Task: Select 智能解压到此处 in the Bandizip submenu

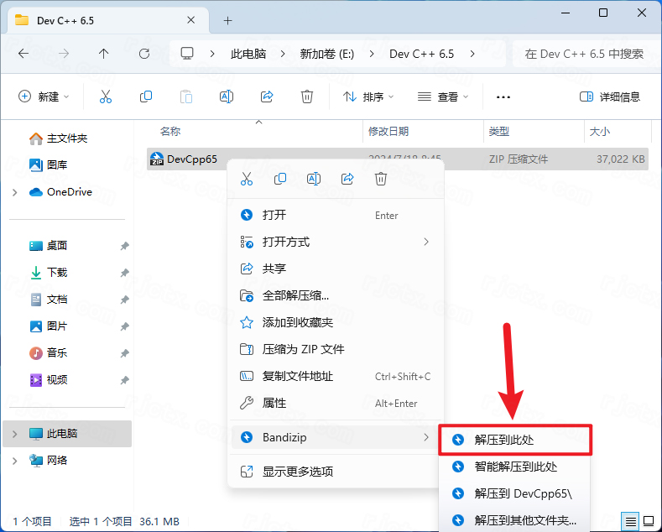Action: pos(515,467)
